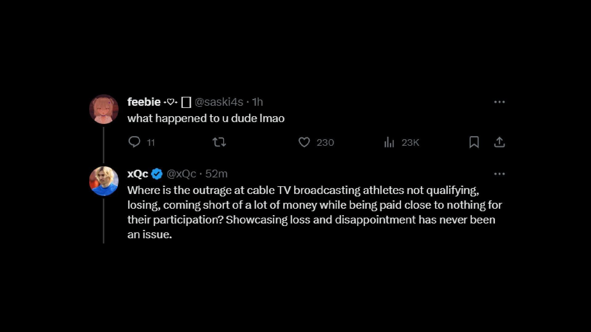Like the tweet with 230 likes

(x=304, y=142)
